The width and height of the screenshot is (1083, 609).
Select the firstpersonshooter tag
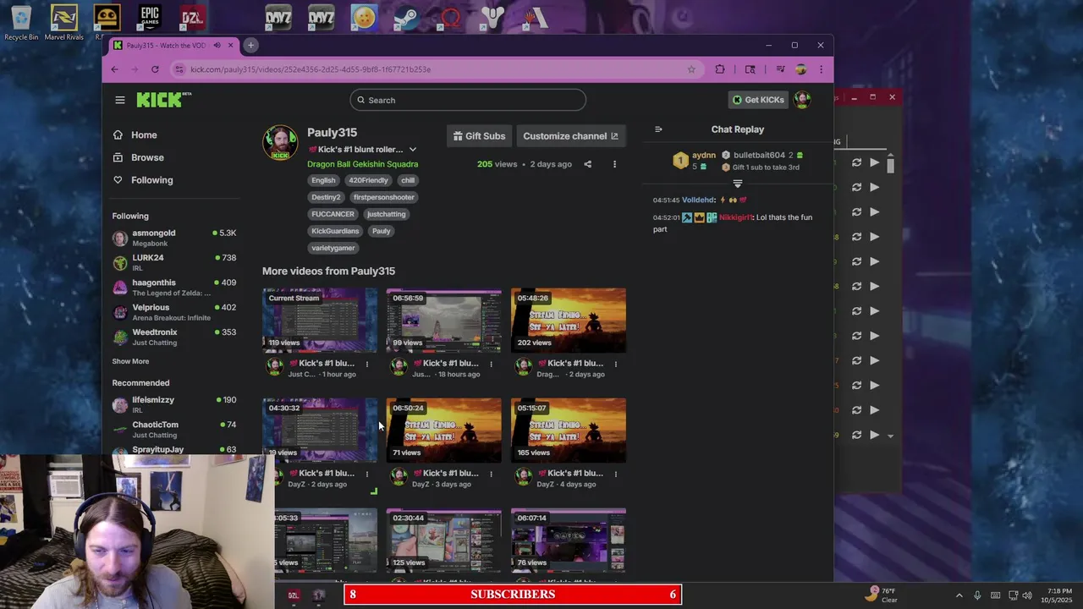tap(384, 197)
